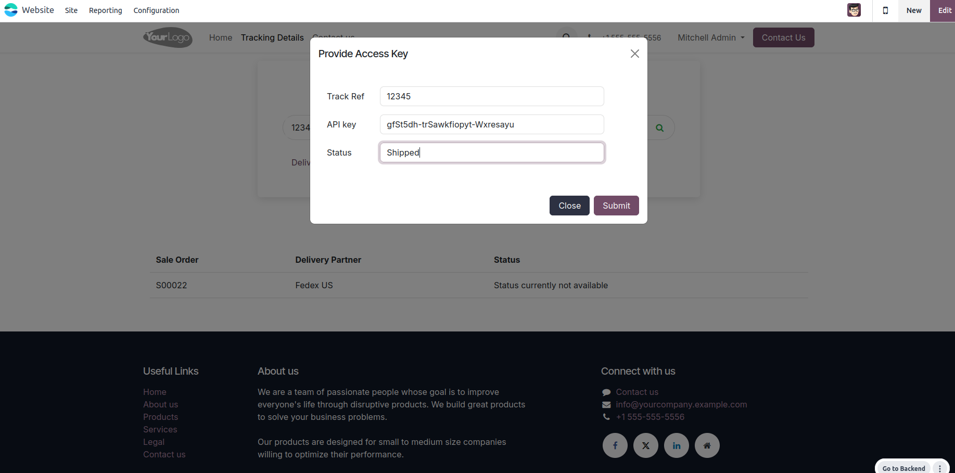Open the three-dot menu beside Go to Backend
Screen dimensions: 955x473
pyautogui.click(x=940, y=468)
